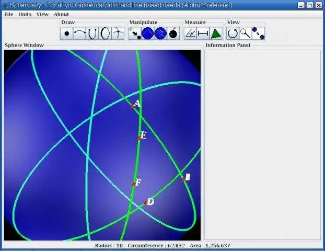The image size is (325, 251).
Task: Click point D on the sphere
Action: (145, 203)
